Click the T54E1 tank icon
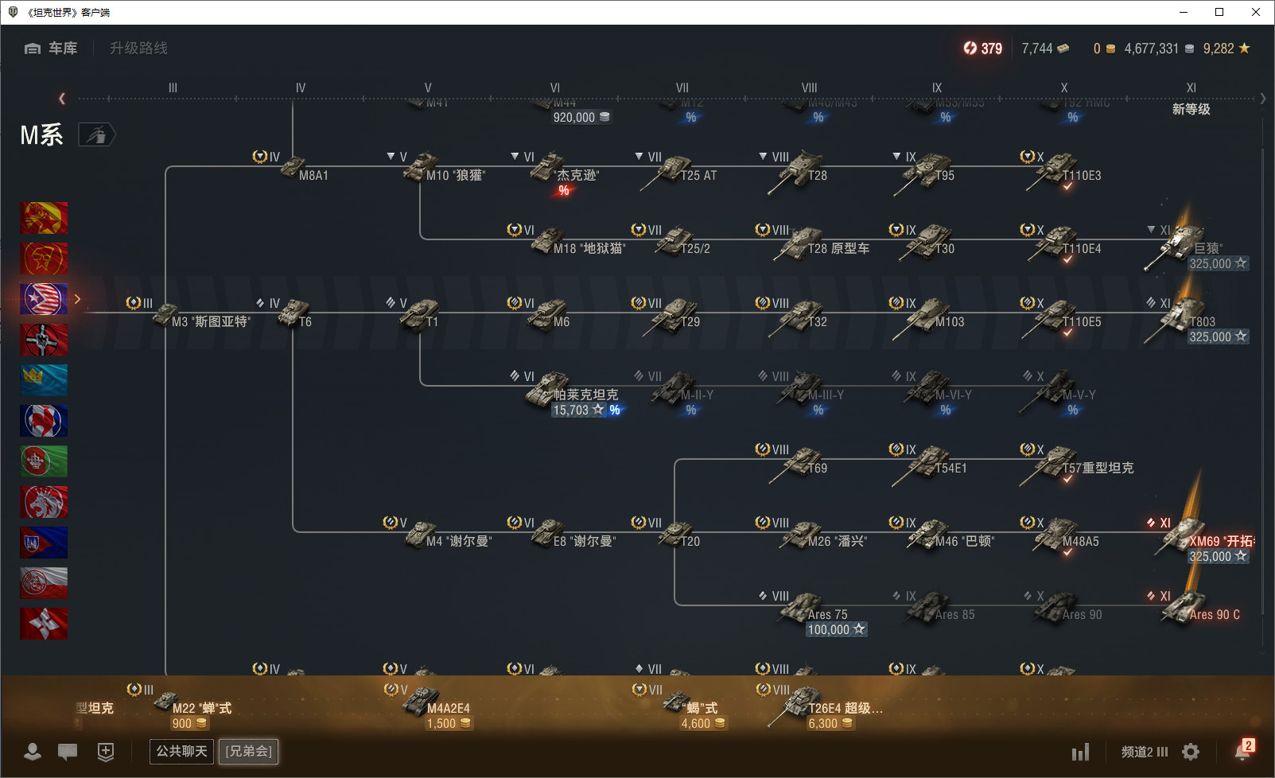The height and width of the screenshot is (778, 1275). click(x=921, y=467)
